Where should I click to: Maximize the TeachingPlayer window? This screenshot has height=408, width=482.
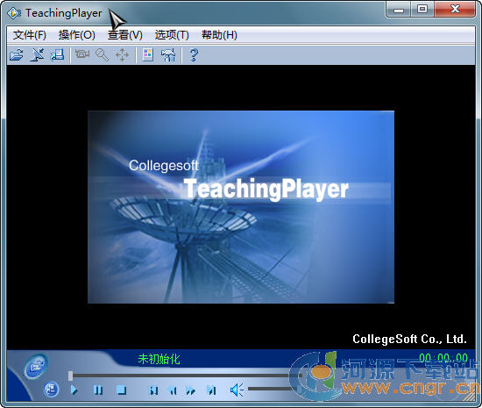(x=422, y=10)
